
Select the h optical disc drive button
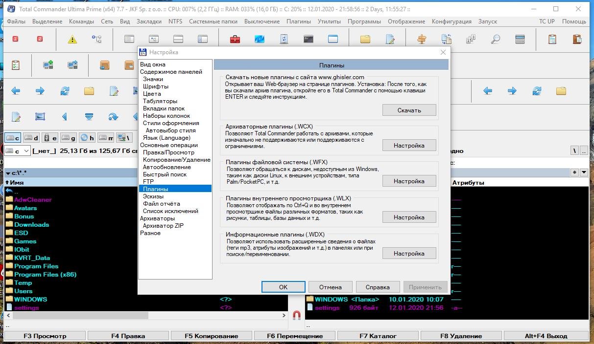point(87,138)
